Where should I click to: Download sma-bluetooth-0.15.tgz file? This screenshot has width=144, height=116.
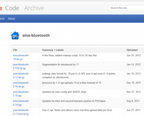click(x=21, y=94)
